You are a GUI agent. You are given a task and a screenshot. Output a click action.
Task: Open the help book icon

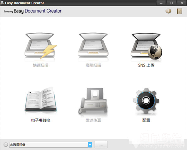[x=179, y=11]
